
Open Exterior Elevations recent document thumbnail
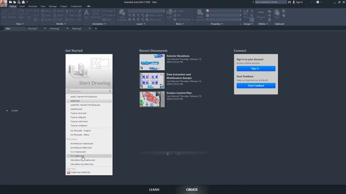click(x=152, y=62)
